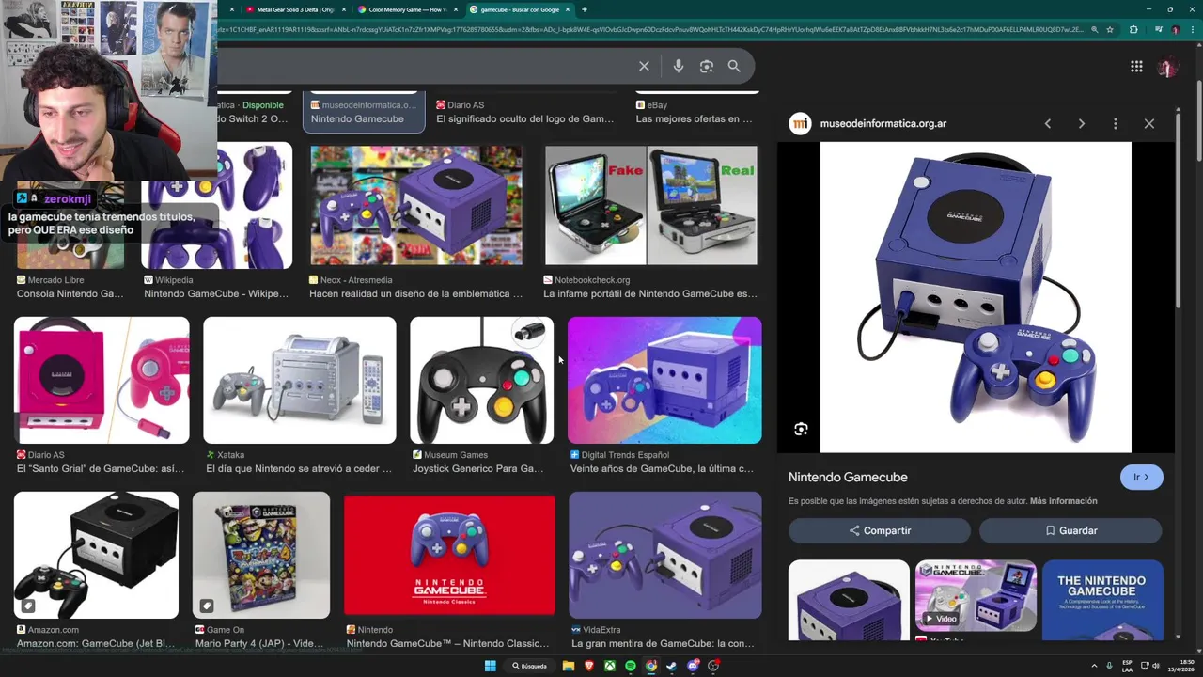
Task: Click the system tray volume icon
Action: coord(1155,666)
